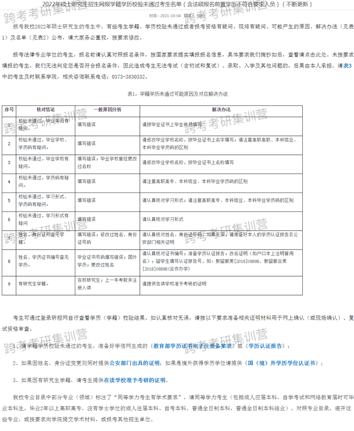Click 填写错误 in row 5 of the table
This screenshot has width=354, height=431.
[x=87, y=200]
